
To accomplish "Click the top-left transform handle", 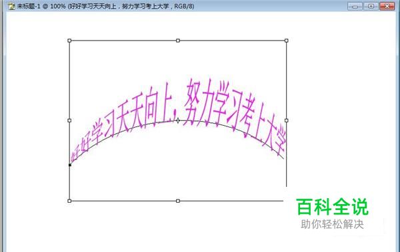I will [x=69, y=41].
